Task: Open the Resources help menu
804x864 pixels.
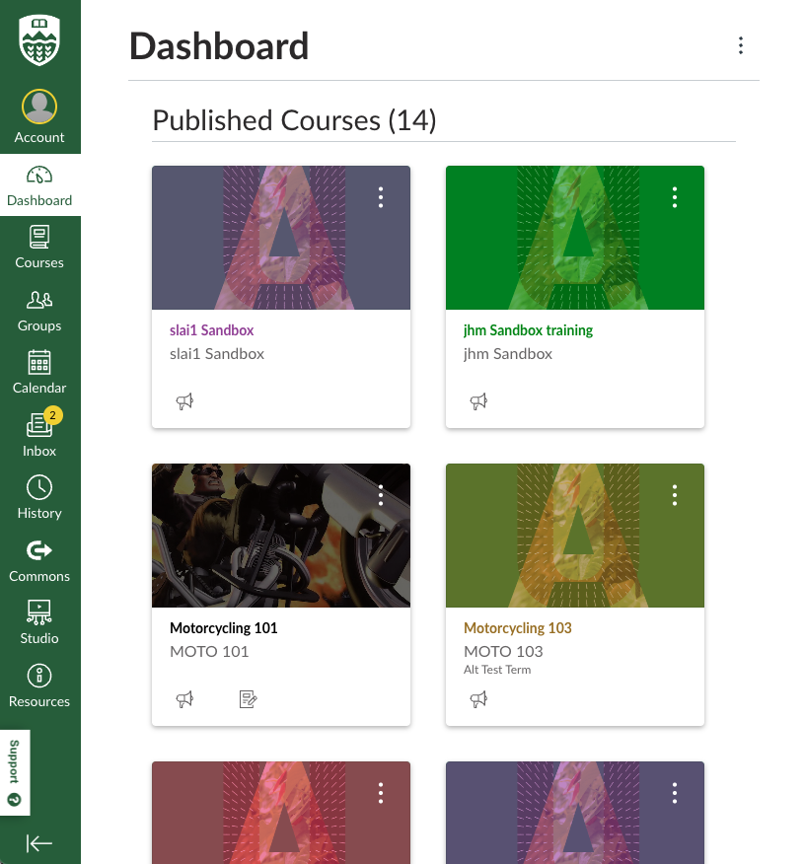Action: tap(39, 685)
